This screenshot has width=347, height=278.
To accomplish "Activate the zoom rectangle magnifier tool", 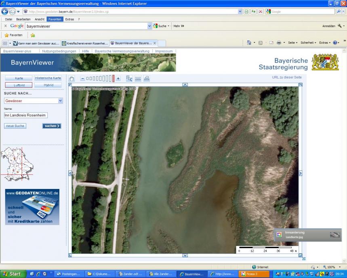I will 129,79.
